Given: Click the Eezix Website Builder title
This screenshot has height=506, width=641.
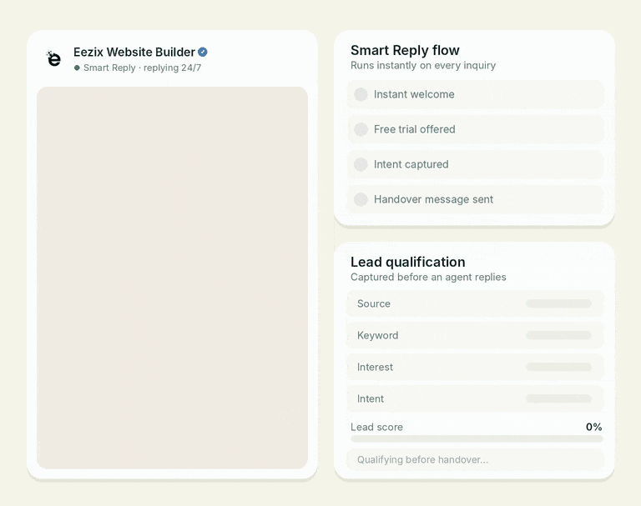Looking at the screenshot, I should [x=134, y=53].
